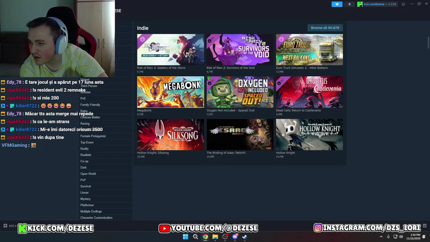Select the Platformer tag

(87, 205)
